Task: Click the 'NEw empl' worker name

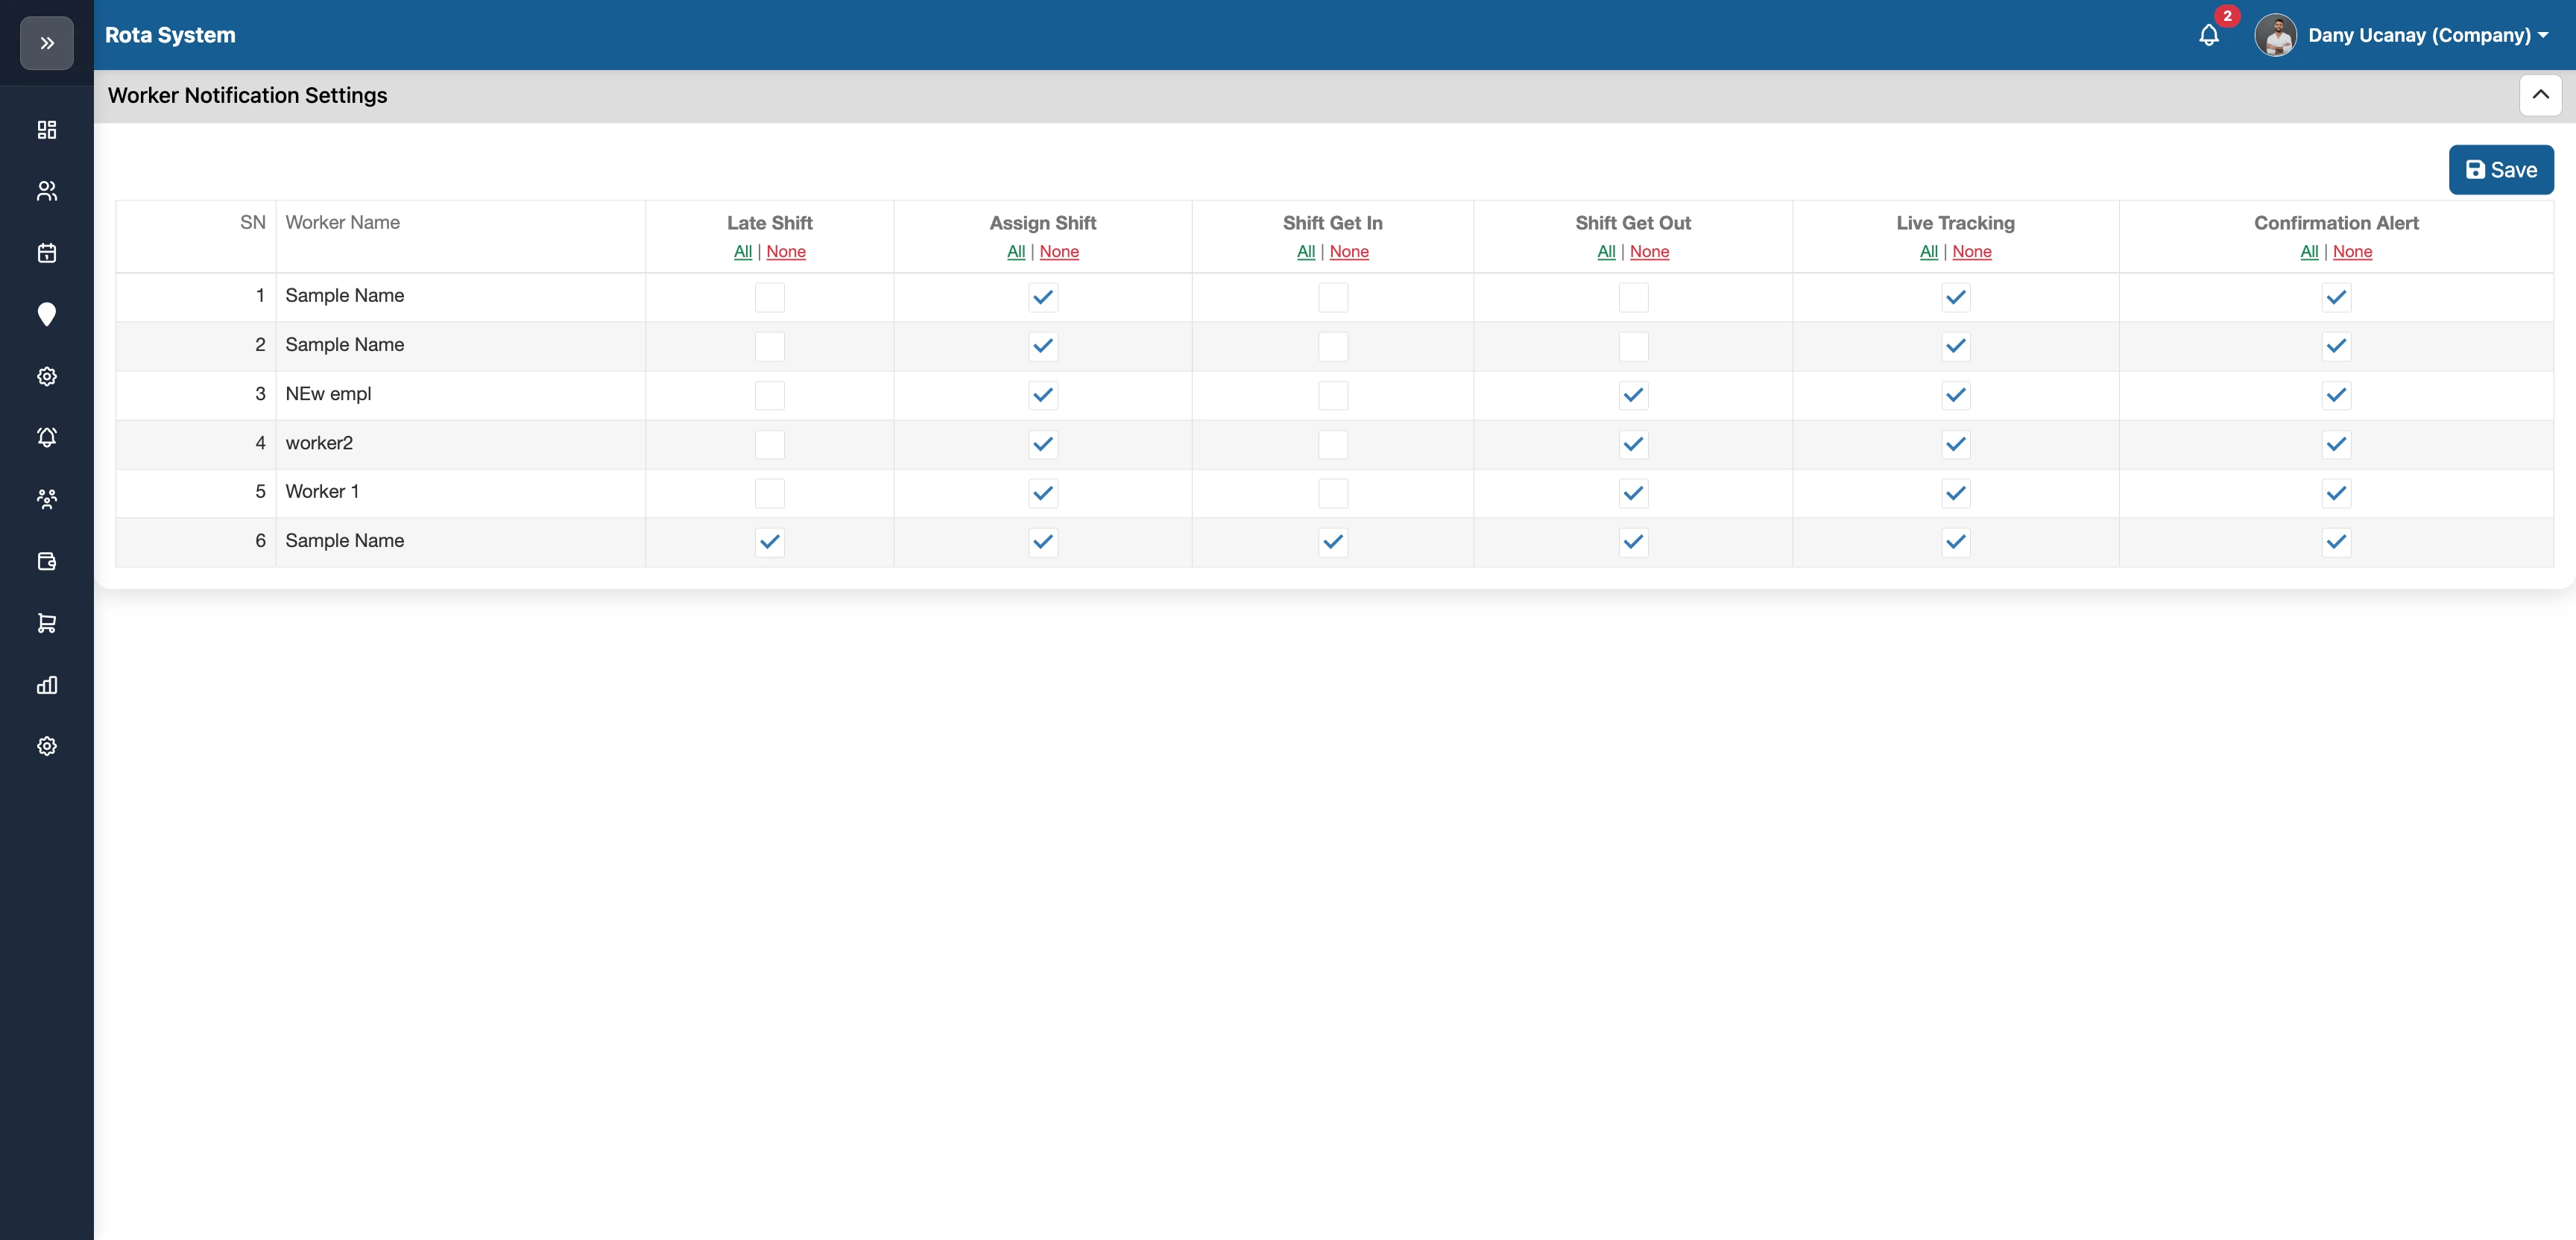Action: click(x=328, y=394)
